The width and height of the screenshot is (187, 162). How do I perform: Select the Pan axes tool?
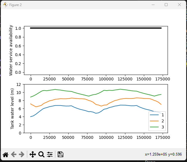[33, 154]
